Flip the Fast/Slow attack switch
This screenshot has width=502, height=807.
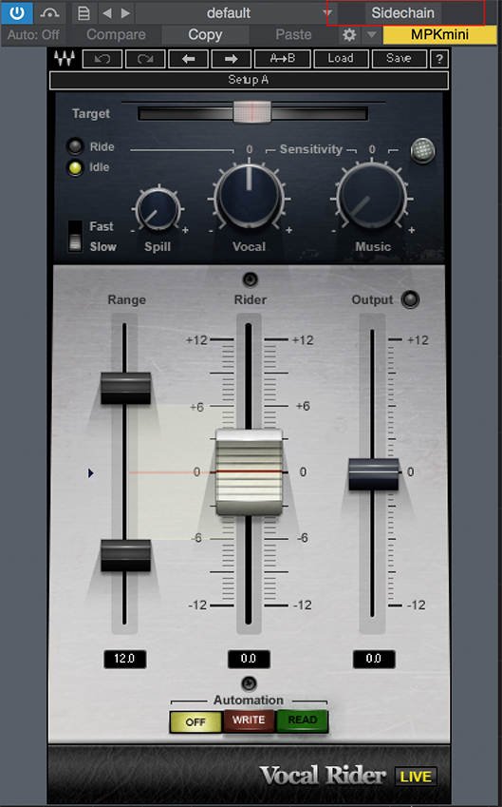(75, 237)
